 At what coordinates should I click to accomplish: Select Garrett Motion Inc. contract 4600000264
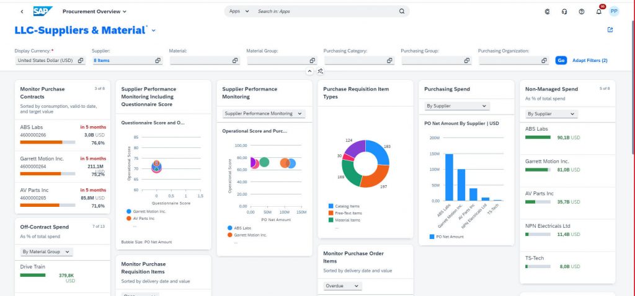point(63,167)
